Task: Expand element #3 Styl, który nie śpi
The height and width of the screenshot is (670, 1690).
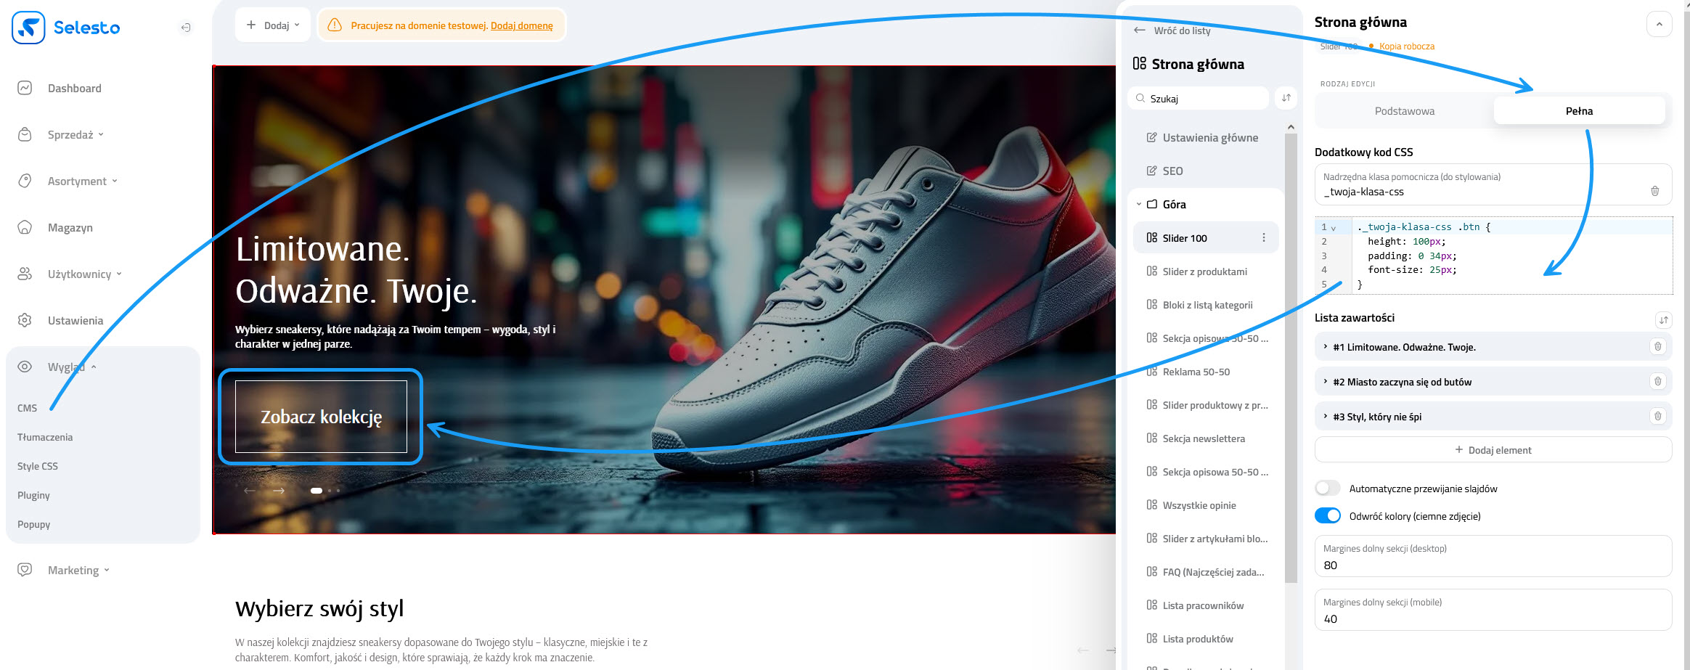Action: click(x=1324, y=416)
